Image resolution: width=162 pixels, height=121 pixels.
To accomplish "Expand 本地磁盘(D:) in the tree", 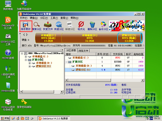I will tap(29, 63).
